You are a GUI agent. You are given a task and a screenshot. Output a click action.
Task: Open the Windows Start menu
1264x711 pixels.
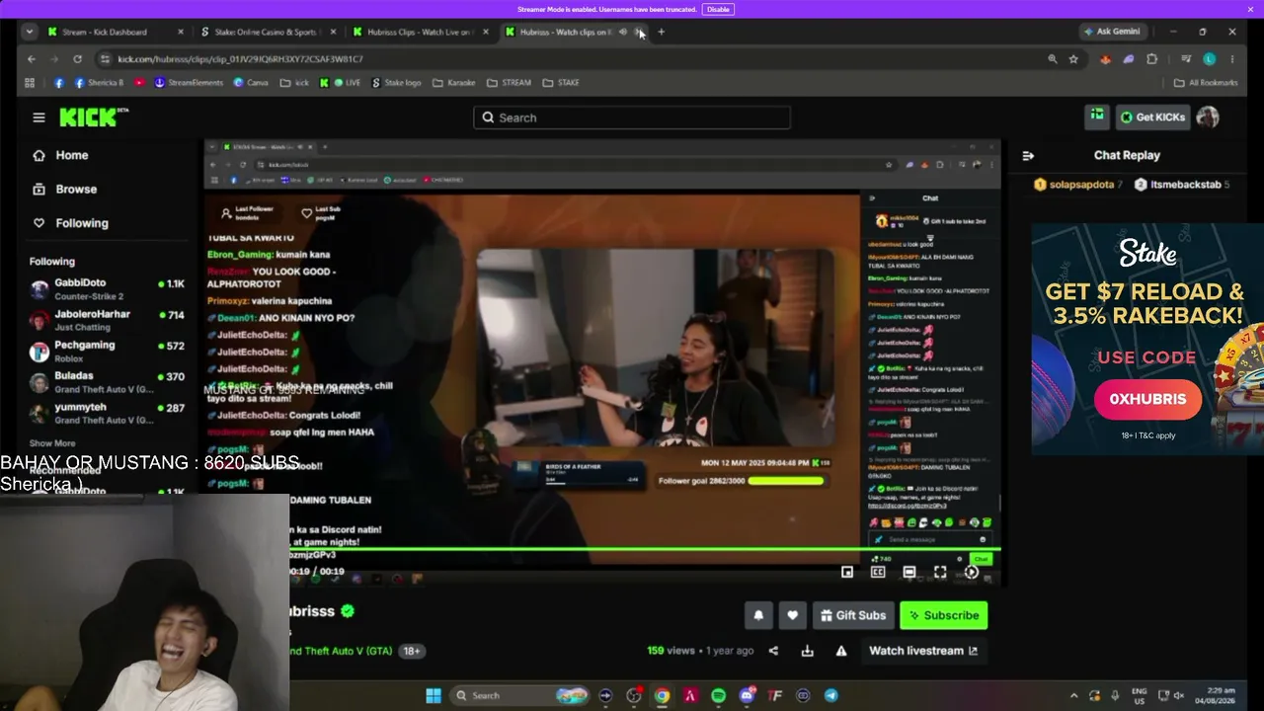pyautogui.click(x=434, y=695)
